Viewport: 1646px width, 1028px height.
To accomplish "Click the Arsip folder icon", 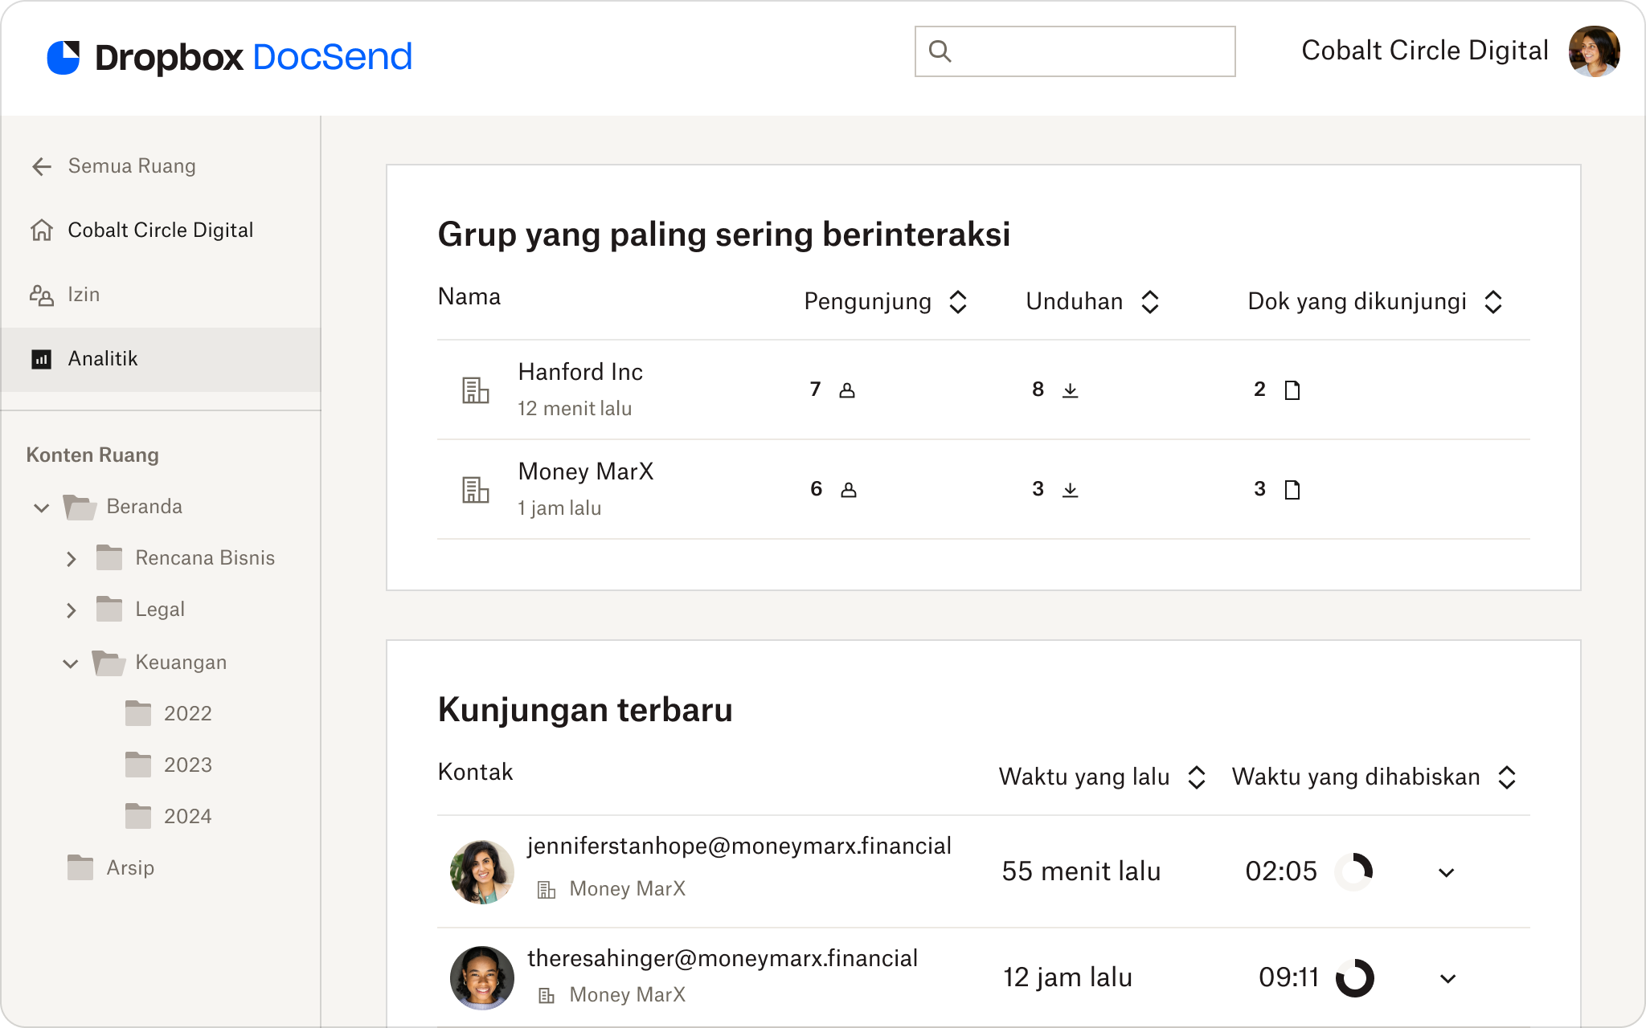I will [x=80, y=867].
